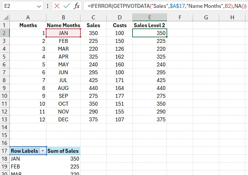Click cell C8 with value 425
This screenshot has width=248, height=175.
pos(94,80)
